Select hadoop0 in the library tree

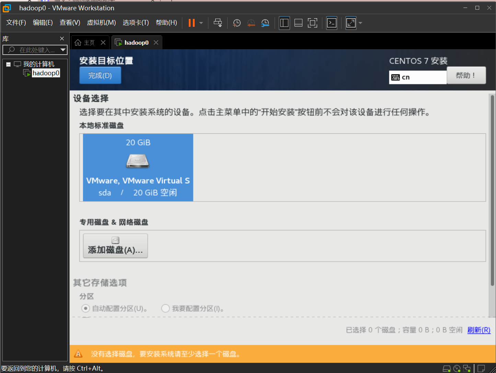46,73
